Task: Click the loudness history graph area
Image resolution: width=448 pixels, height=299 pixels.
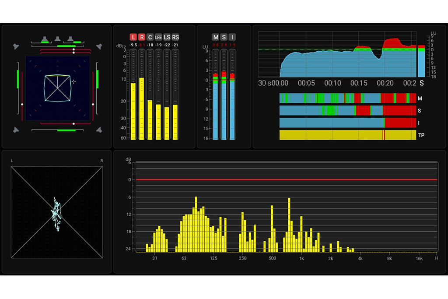Action: [x=337, y=54]
